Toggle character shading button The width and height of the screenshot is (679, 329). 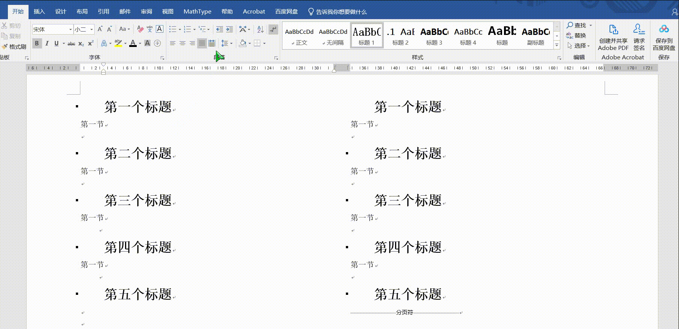[148, 43]
